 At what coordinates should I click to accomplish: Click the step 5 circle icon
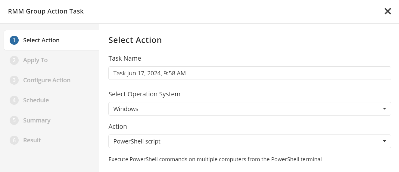point(14,120)
